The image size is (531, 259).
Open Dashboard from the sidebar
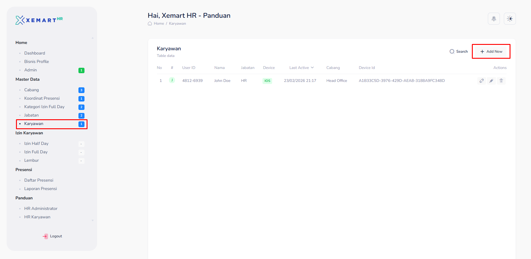[x=35, y=53]
